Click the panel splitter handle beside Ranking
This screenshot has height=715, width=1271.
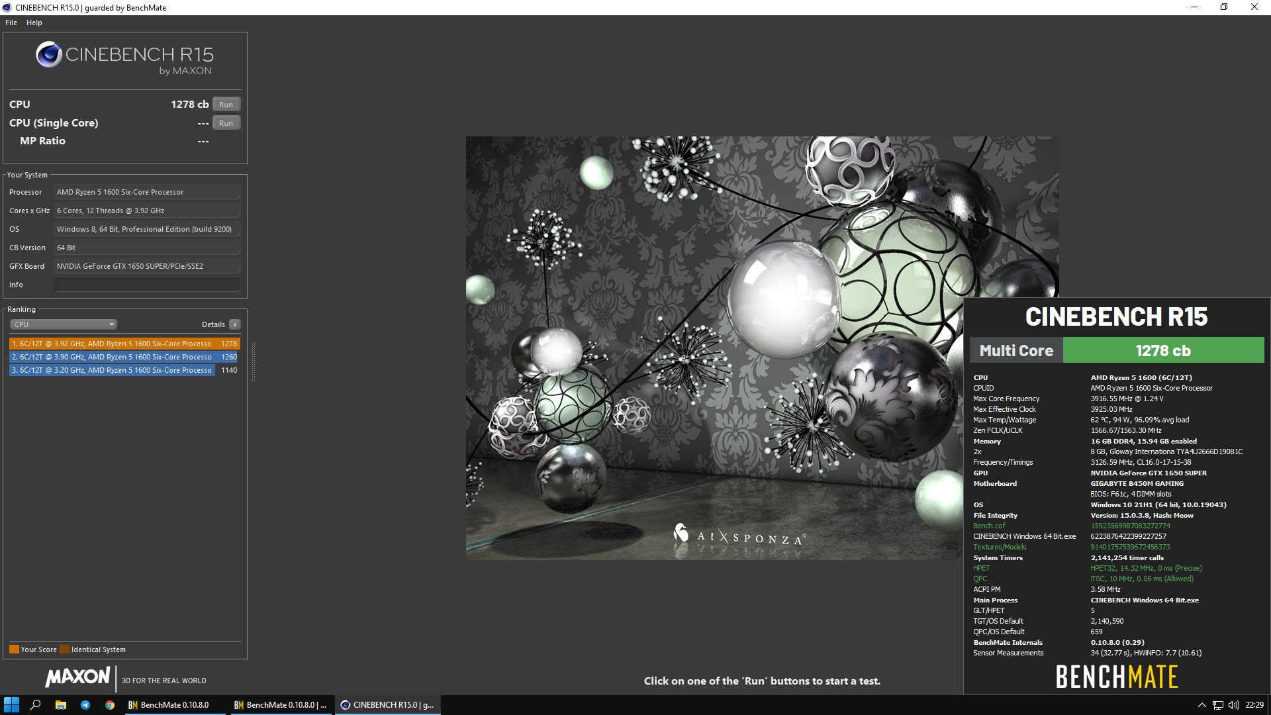point(253,361)
